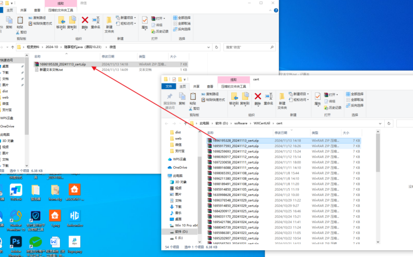This screenshot has width=413, height=257.
Task: Expand the address bar history dropdown in 微信 window
Action: click(208, 47)
